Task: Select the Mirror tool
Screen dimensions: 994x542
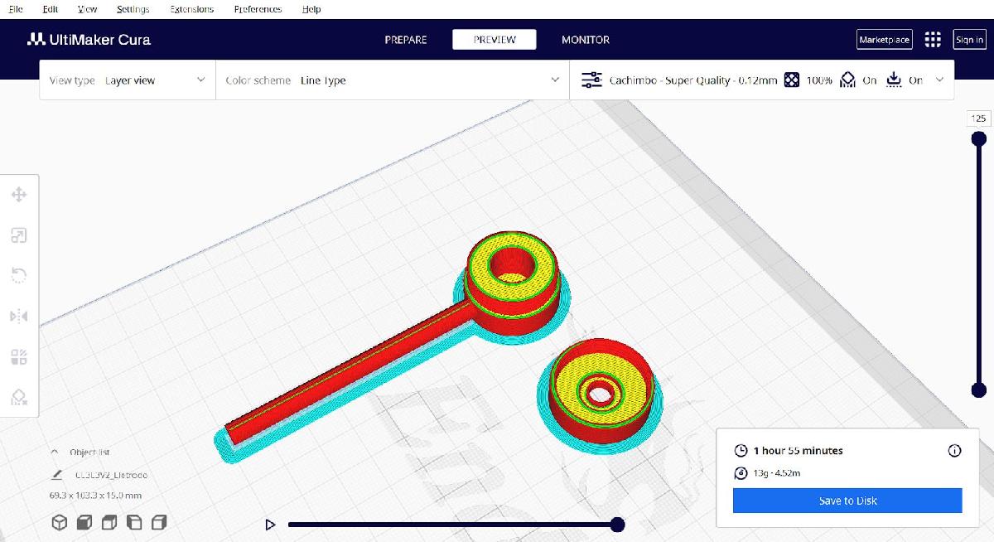Action: [19, 317]
